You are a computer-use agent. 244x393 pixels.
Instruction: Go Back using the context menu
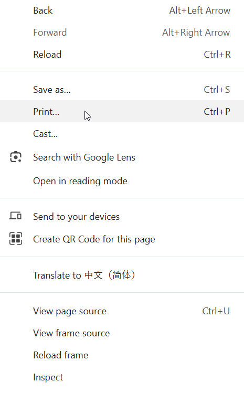122,10
